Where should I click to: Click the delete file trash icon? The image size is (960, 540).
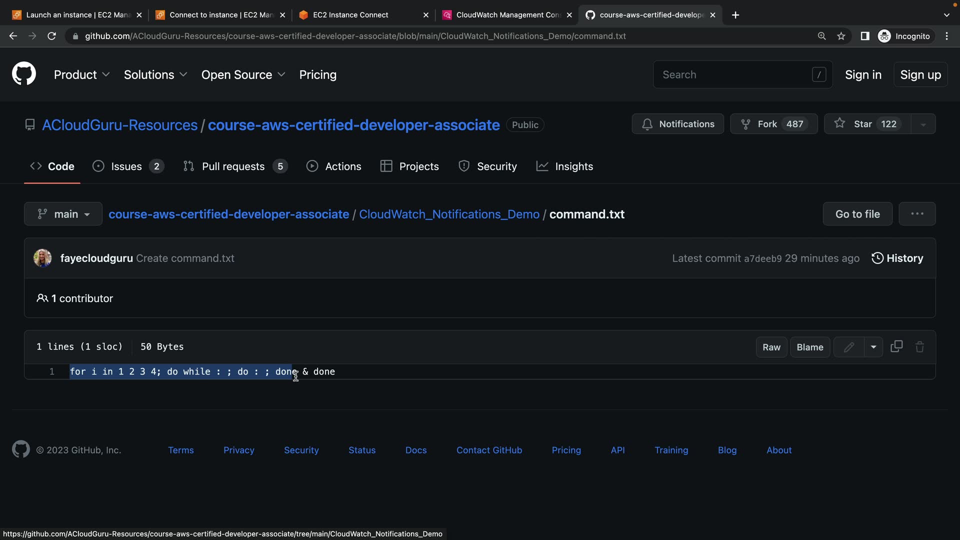[919, 347]
